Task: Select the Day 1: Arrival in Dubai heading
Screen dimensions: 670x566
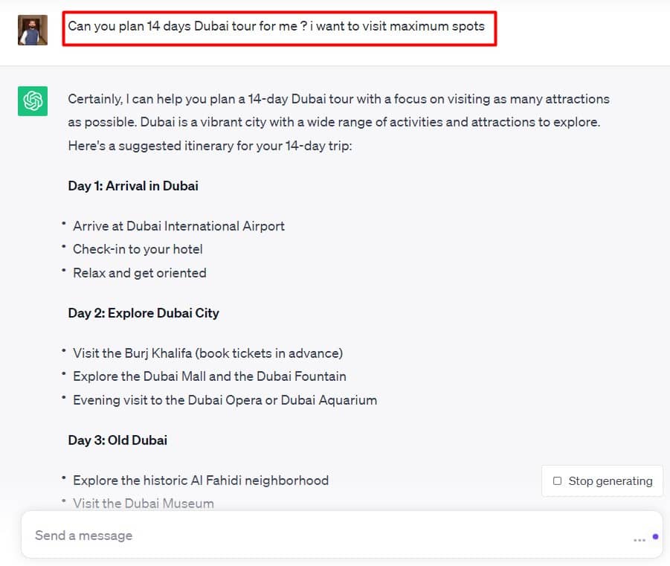Action: (x=133, y=186)
